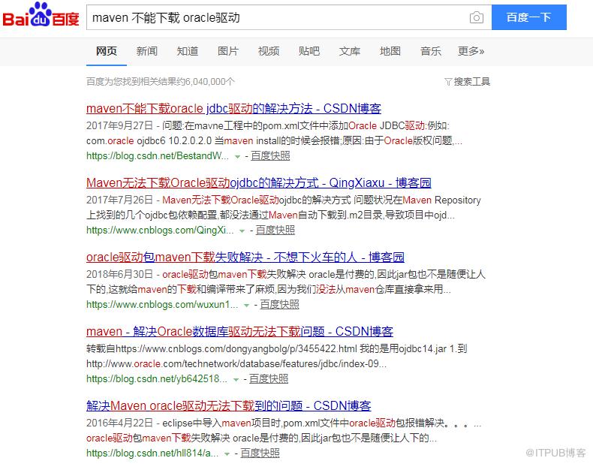The image size is (593, 464).
Task: Expand dropdown arrow beside blog.csdn.net/hll814
Action: (x=227, y=453)
